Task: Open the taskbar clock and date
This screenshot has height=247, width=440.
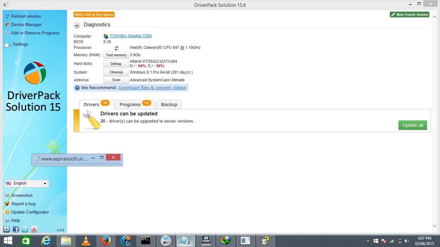Action: (x=424, y=241)
